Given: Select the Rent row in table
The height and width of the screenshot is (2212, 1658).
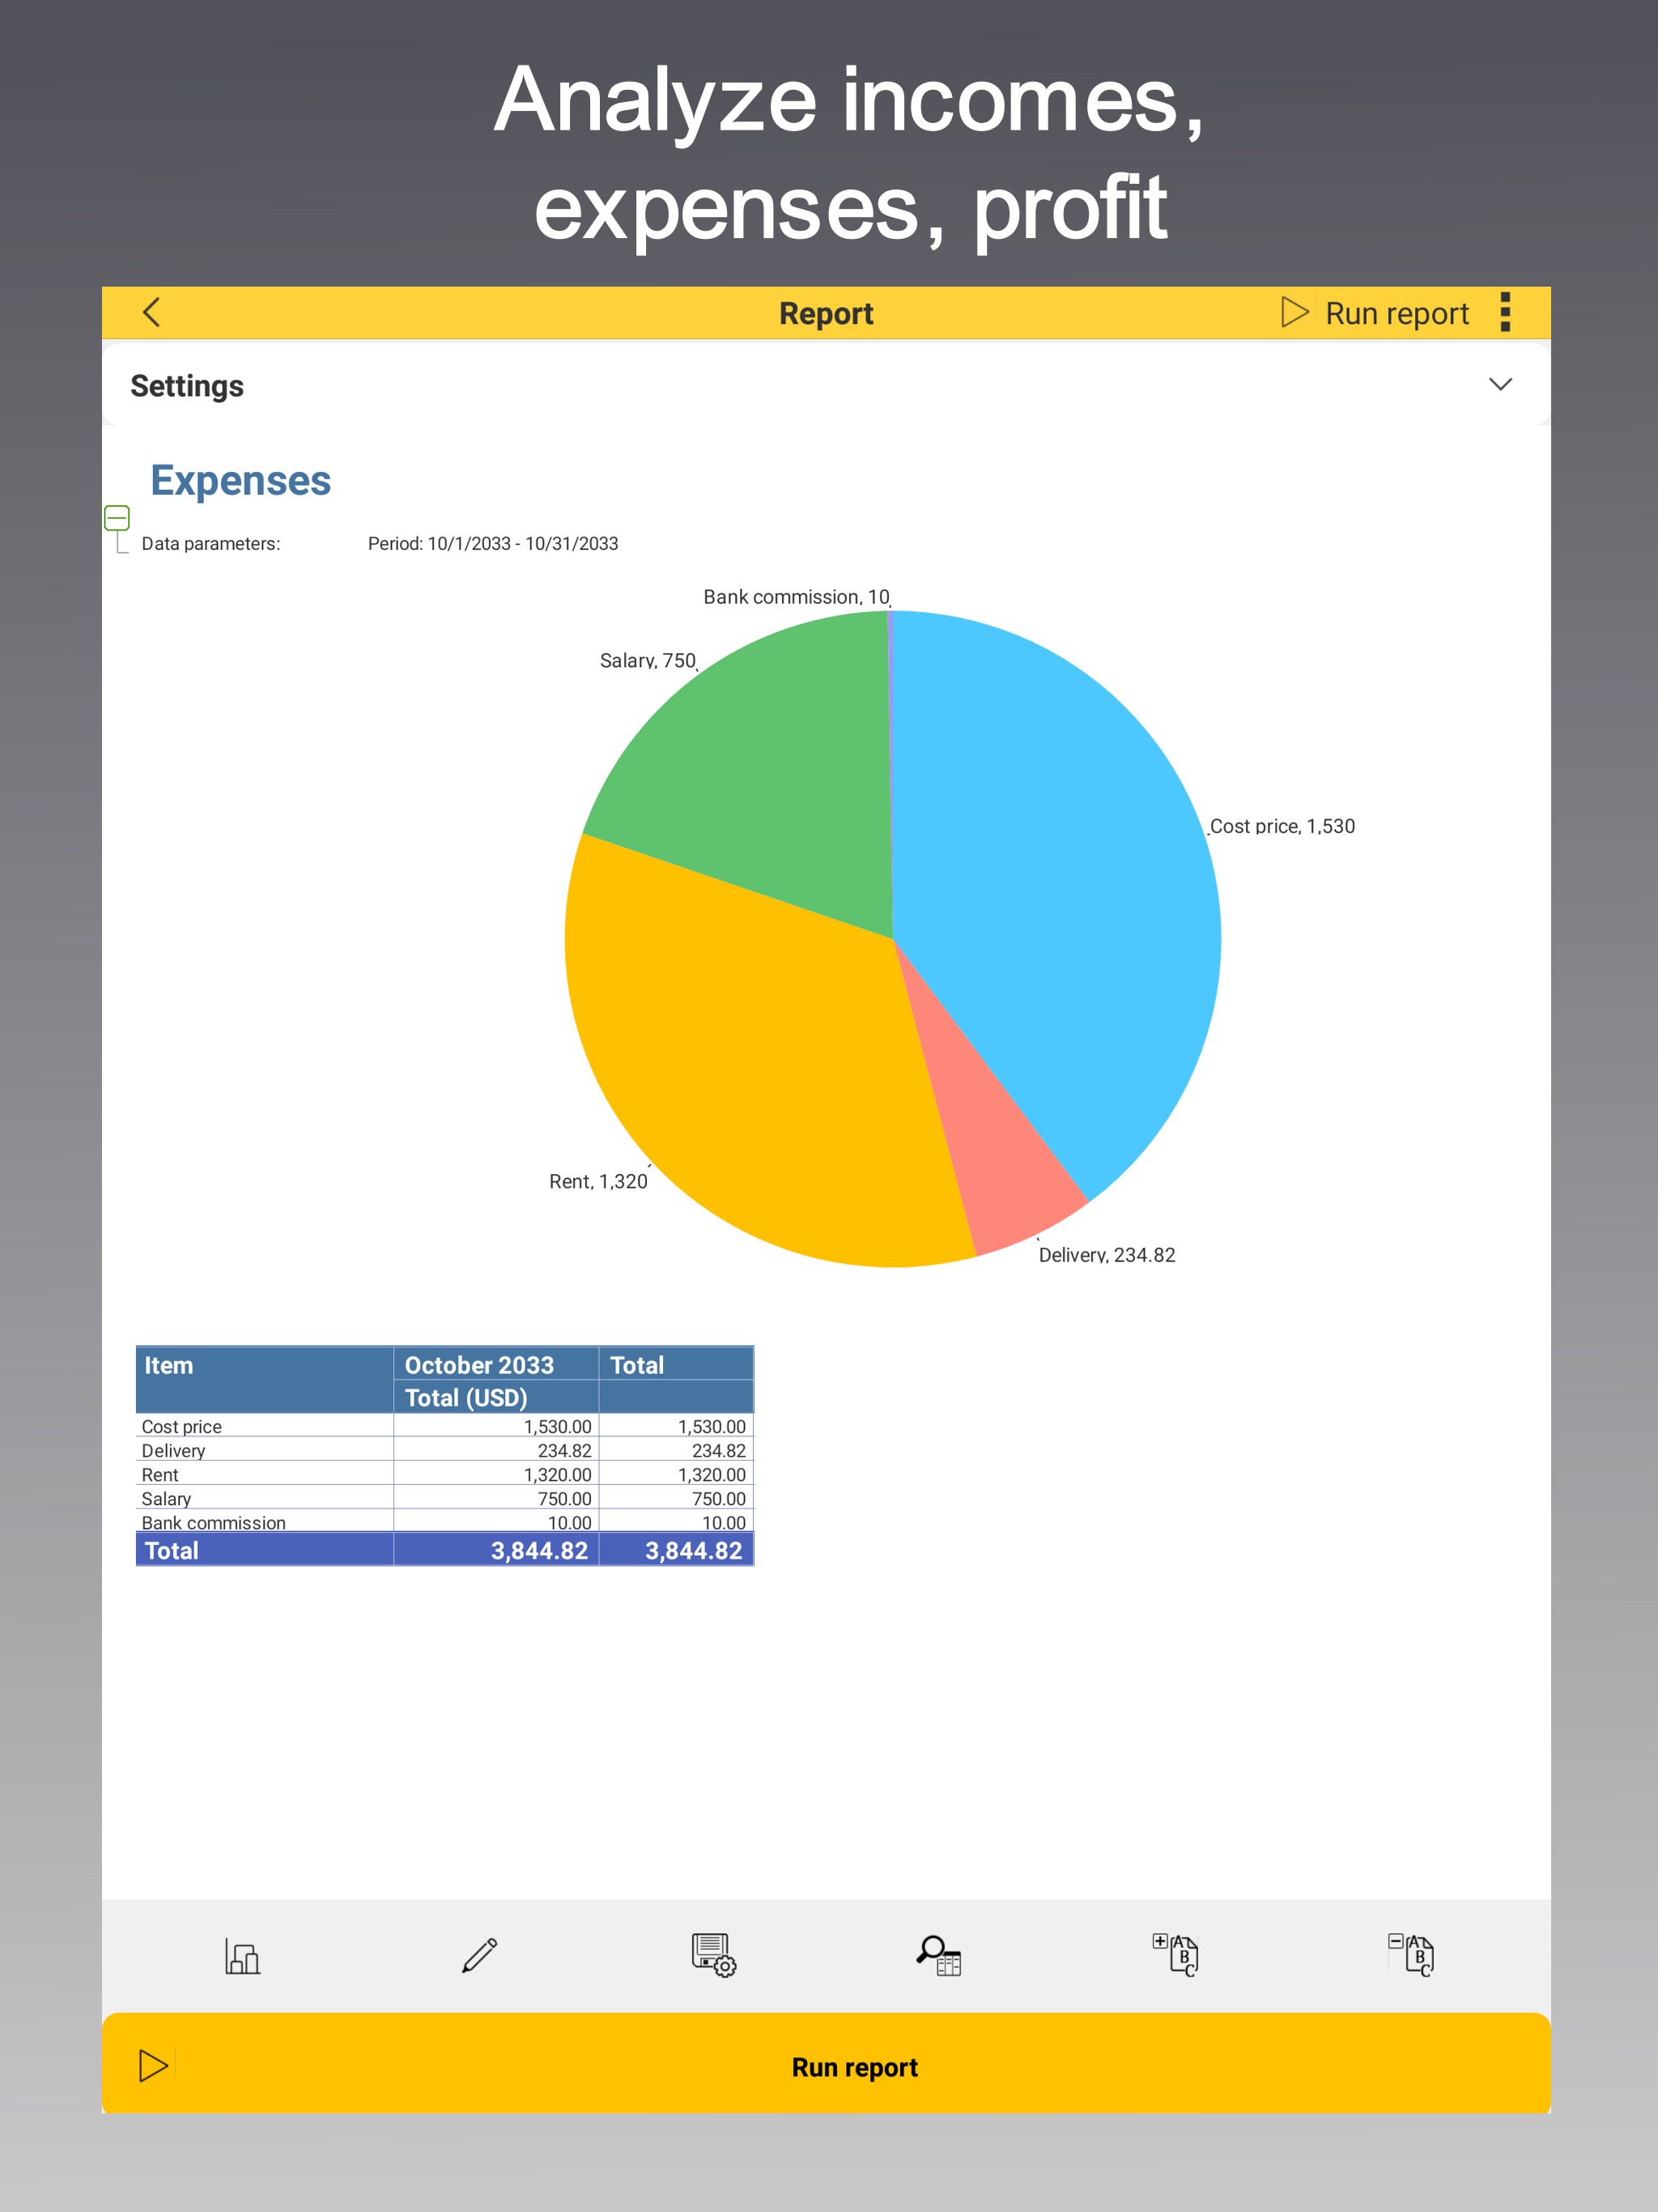Looking at the screenshot, I should 160,1475.
